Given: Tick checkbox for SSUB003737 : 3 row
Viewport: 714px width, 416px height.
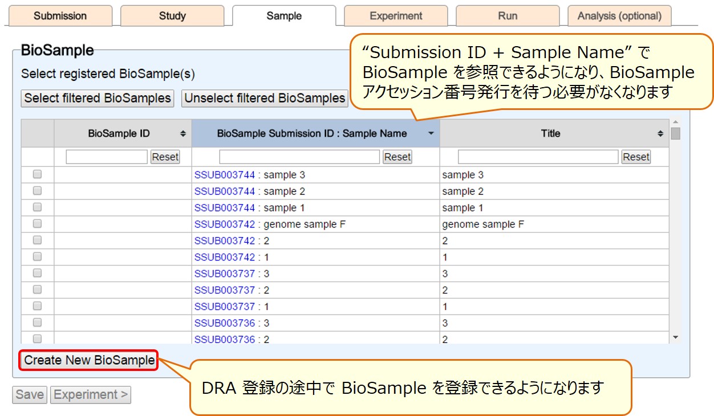Looking at the screenshot, I should coord(38,274).
